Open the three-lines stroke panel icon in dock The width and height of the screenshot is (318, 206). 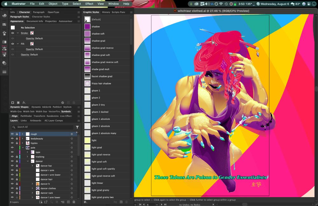point(4,72)
